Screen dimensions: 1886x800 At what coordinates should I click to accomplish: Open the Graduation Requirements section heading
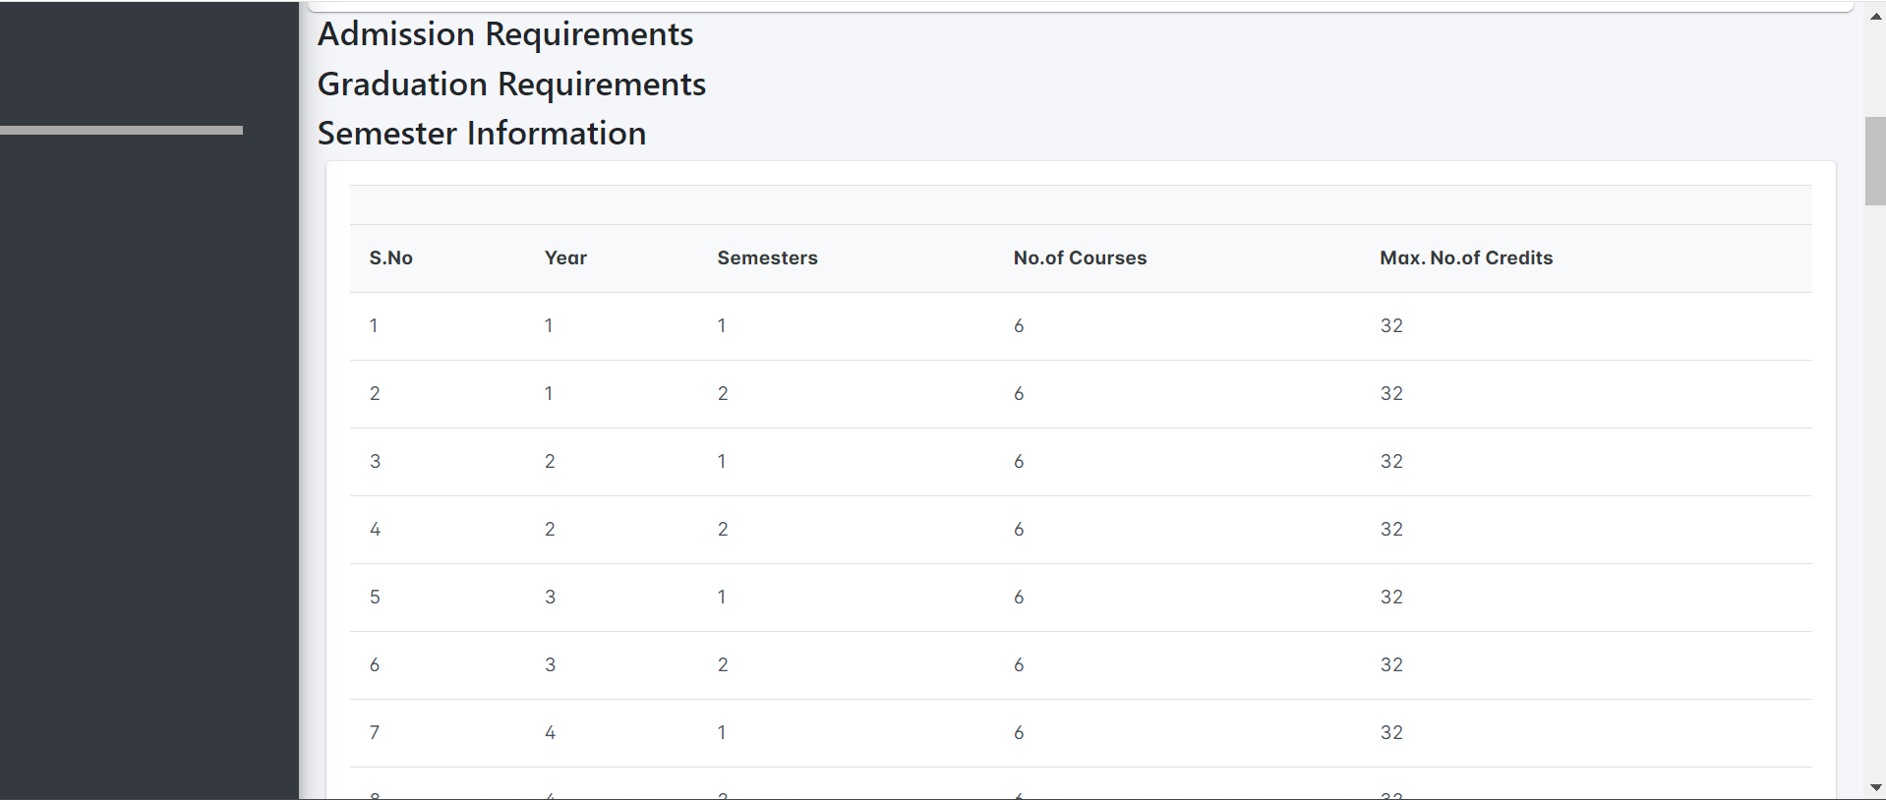511,85
